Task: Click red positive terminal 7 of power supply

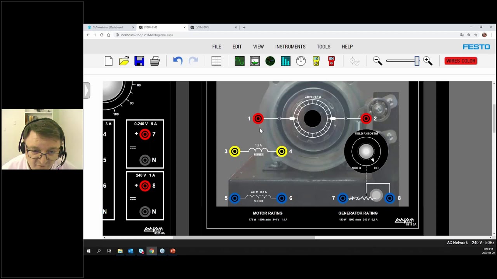Action: (x=145, y=134)
